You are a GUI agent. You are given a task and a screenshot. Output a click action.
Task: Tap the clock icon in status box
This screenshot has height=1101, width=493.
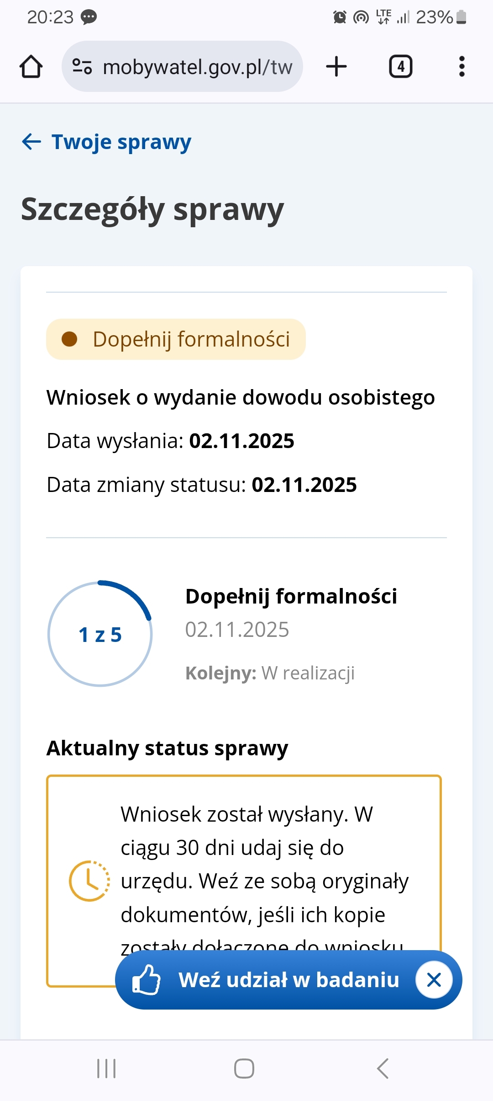89,881
